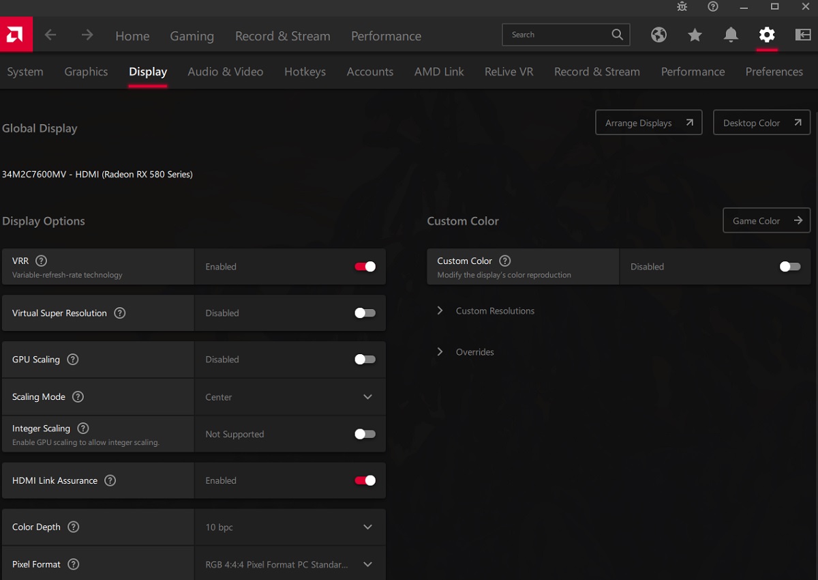Open the bug report icon
Viewport: 818px width, 580px height.
682,7
